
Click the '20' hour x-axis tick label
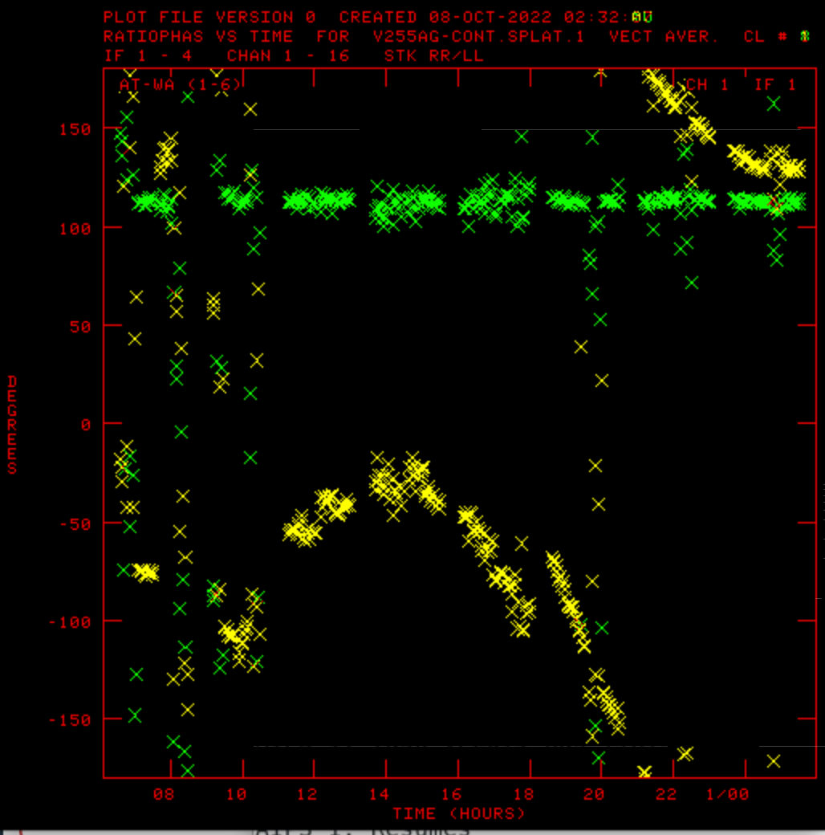click(594, 794)
